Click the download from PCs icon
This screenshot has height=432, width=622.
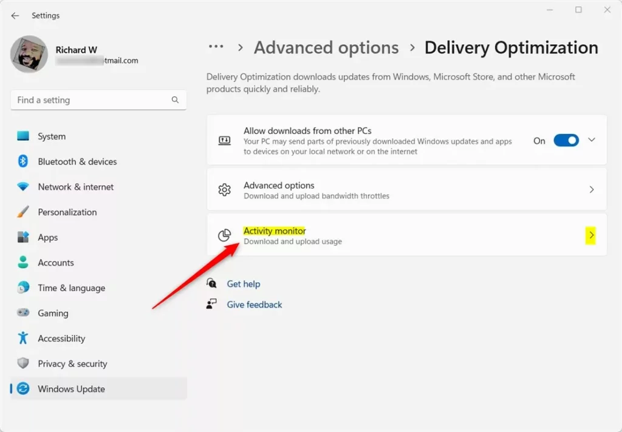coord(225,140)
